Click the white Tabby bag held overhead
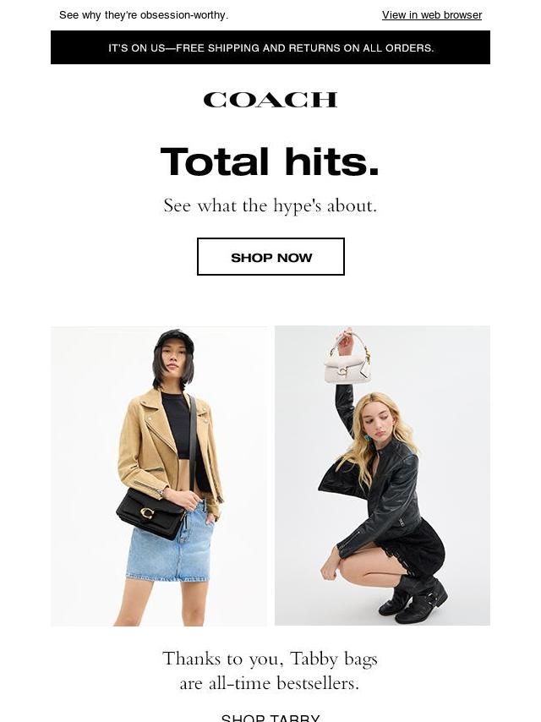 (348, 366)
